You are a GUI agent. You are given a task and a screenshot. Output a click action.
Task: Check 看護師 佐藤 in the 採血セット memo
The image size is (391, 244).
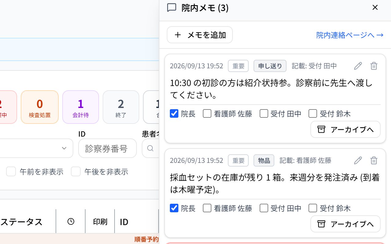click(x=207, y=208)
